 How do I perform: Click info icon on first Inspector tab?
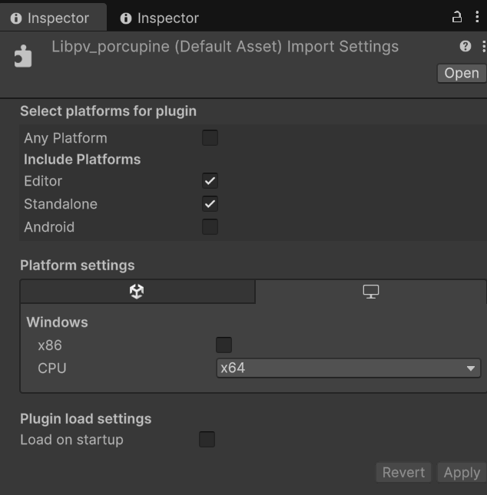coord(16,18)
